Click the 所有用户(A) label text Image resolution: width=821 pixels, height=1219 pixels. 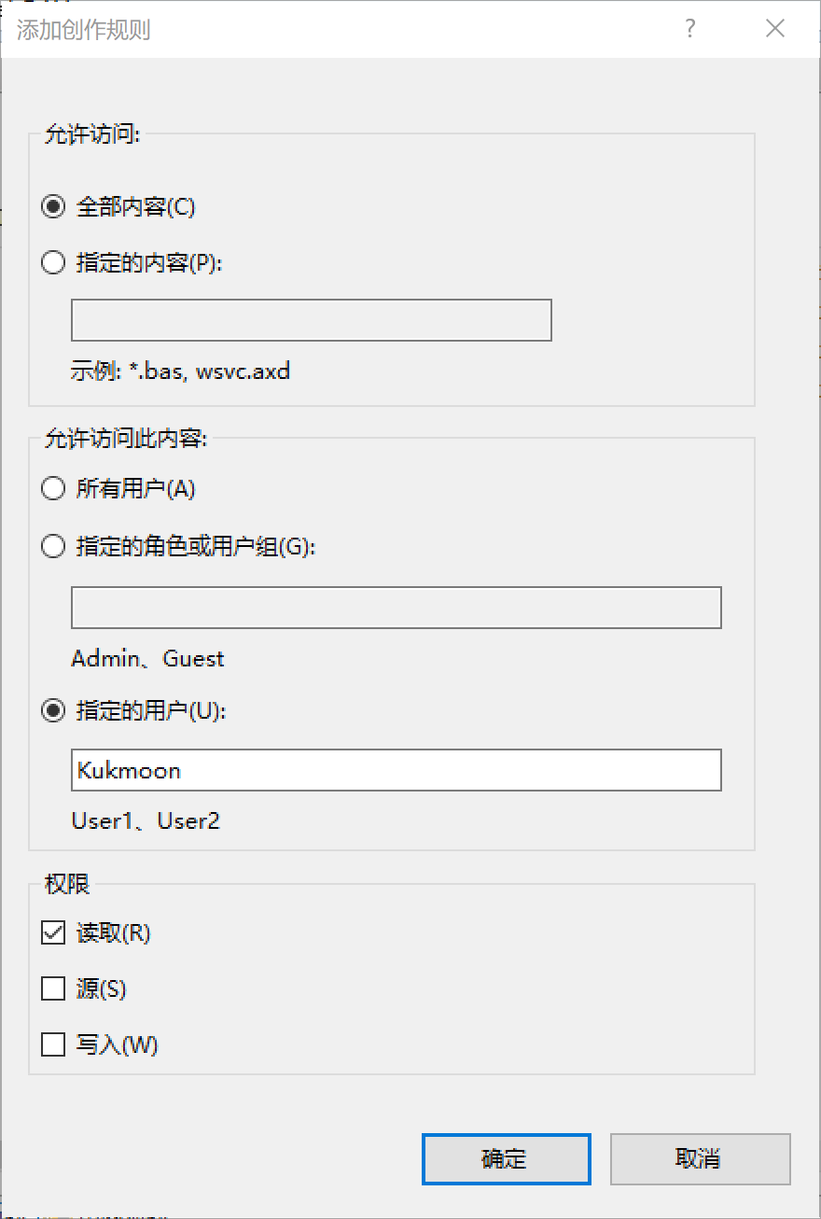[x=135, y=488]
